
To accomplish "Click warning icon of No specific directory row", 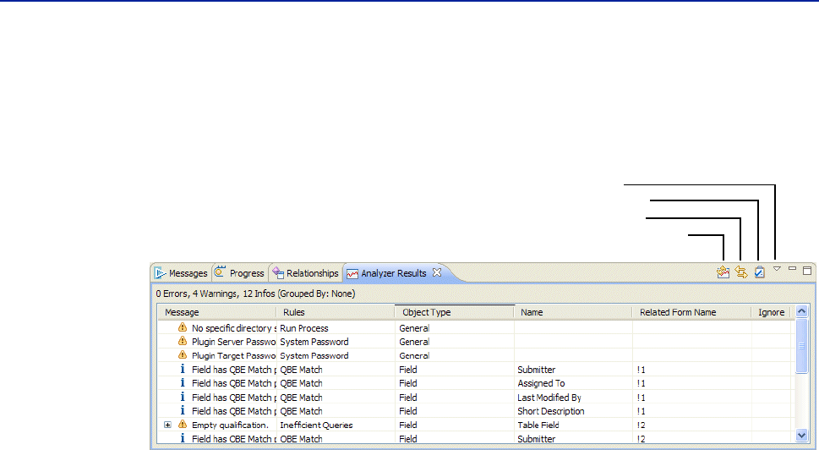I will (183, 327).
